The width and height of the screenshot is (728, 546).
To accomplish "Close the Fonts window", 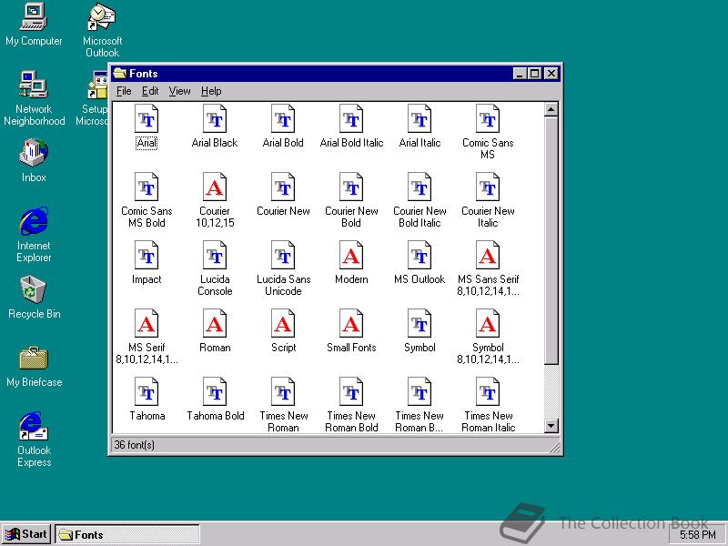I will click(551, 74).
